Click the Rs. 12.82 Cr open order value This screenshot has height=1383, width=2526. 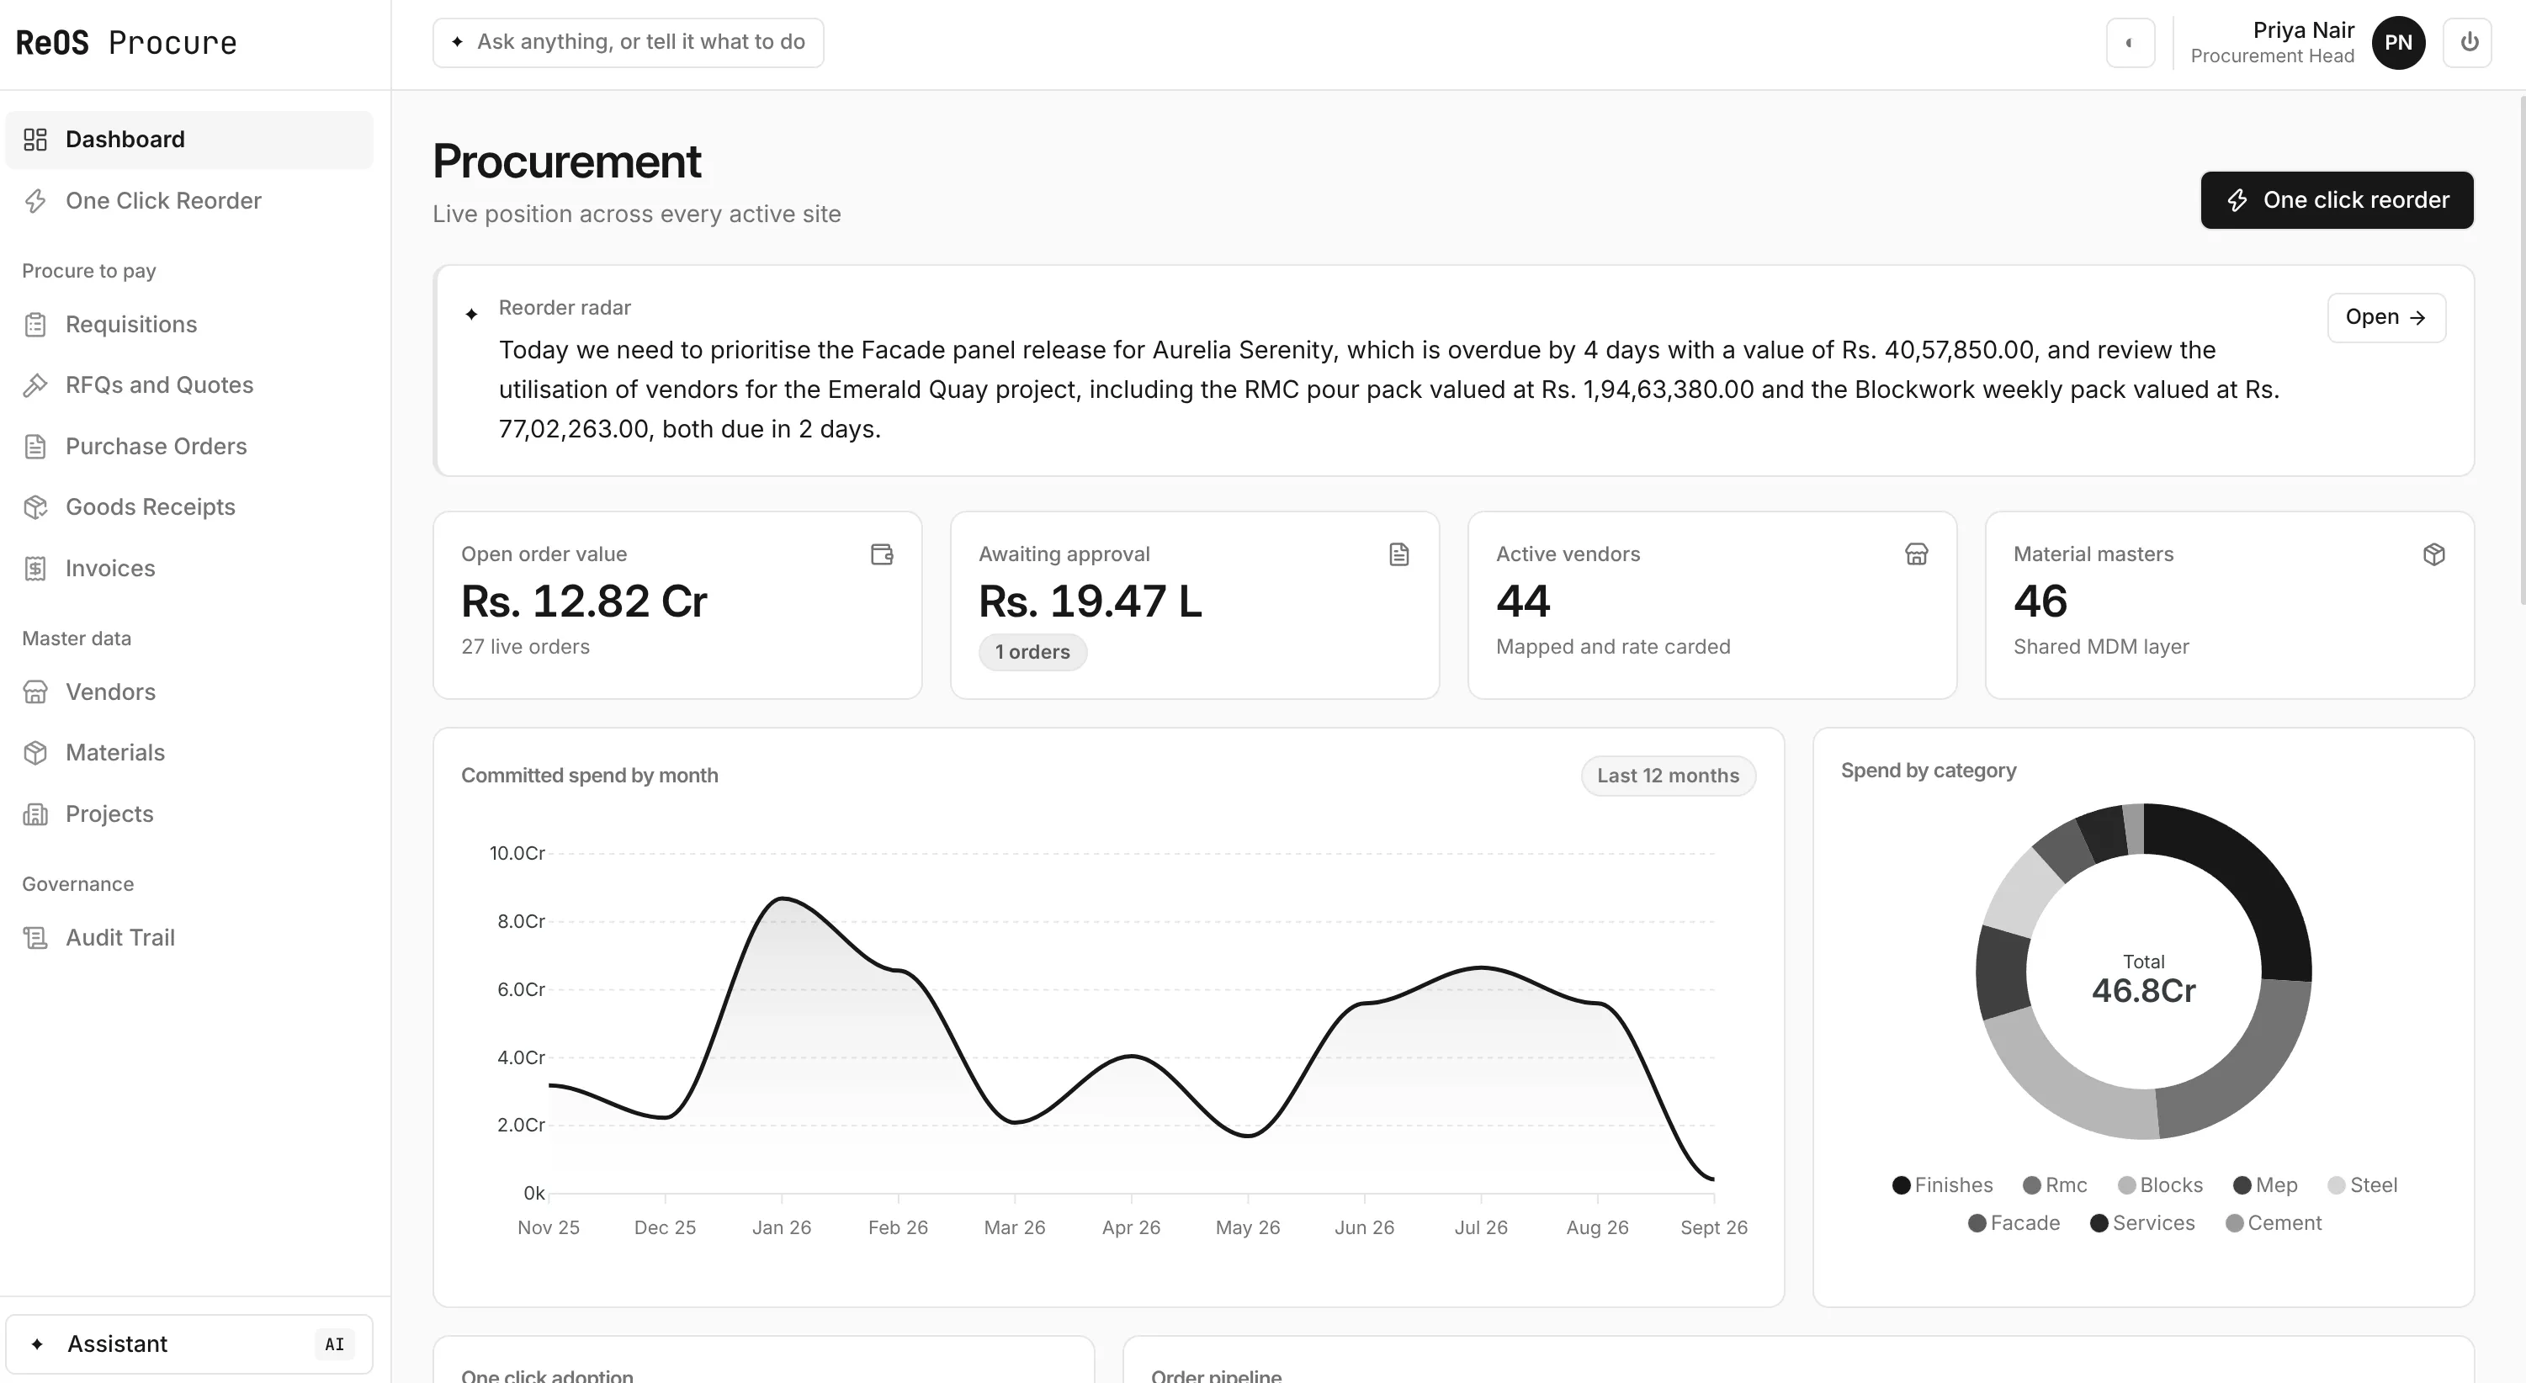coord(585,601)
